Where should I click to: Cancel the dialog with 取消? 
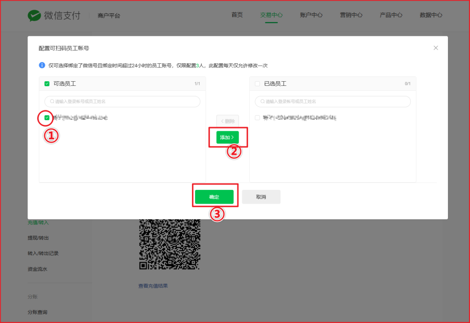click(261, 197)
